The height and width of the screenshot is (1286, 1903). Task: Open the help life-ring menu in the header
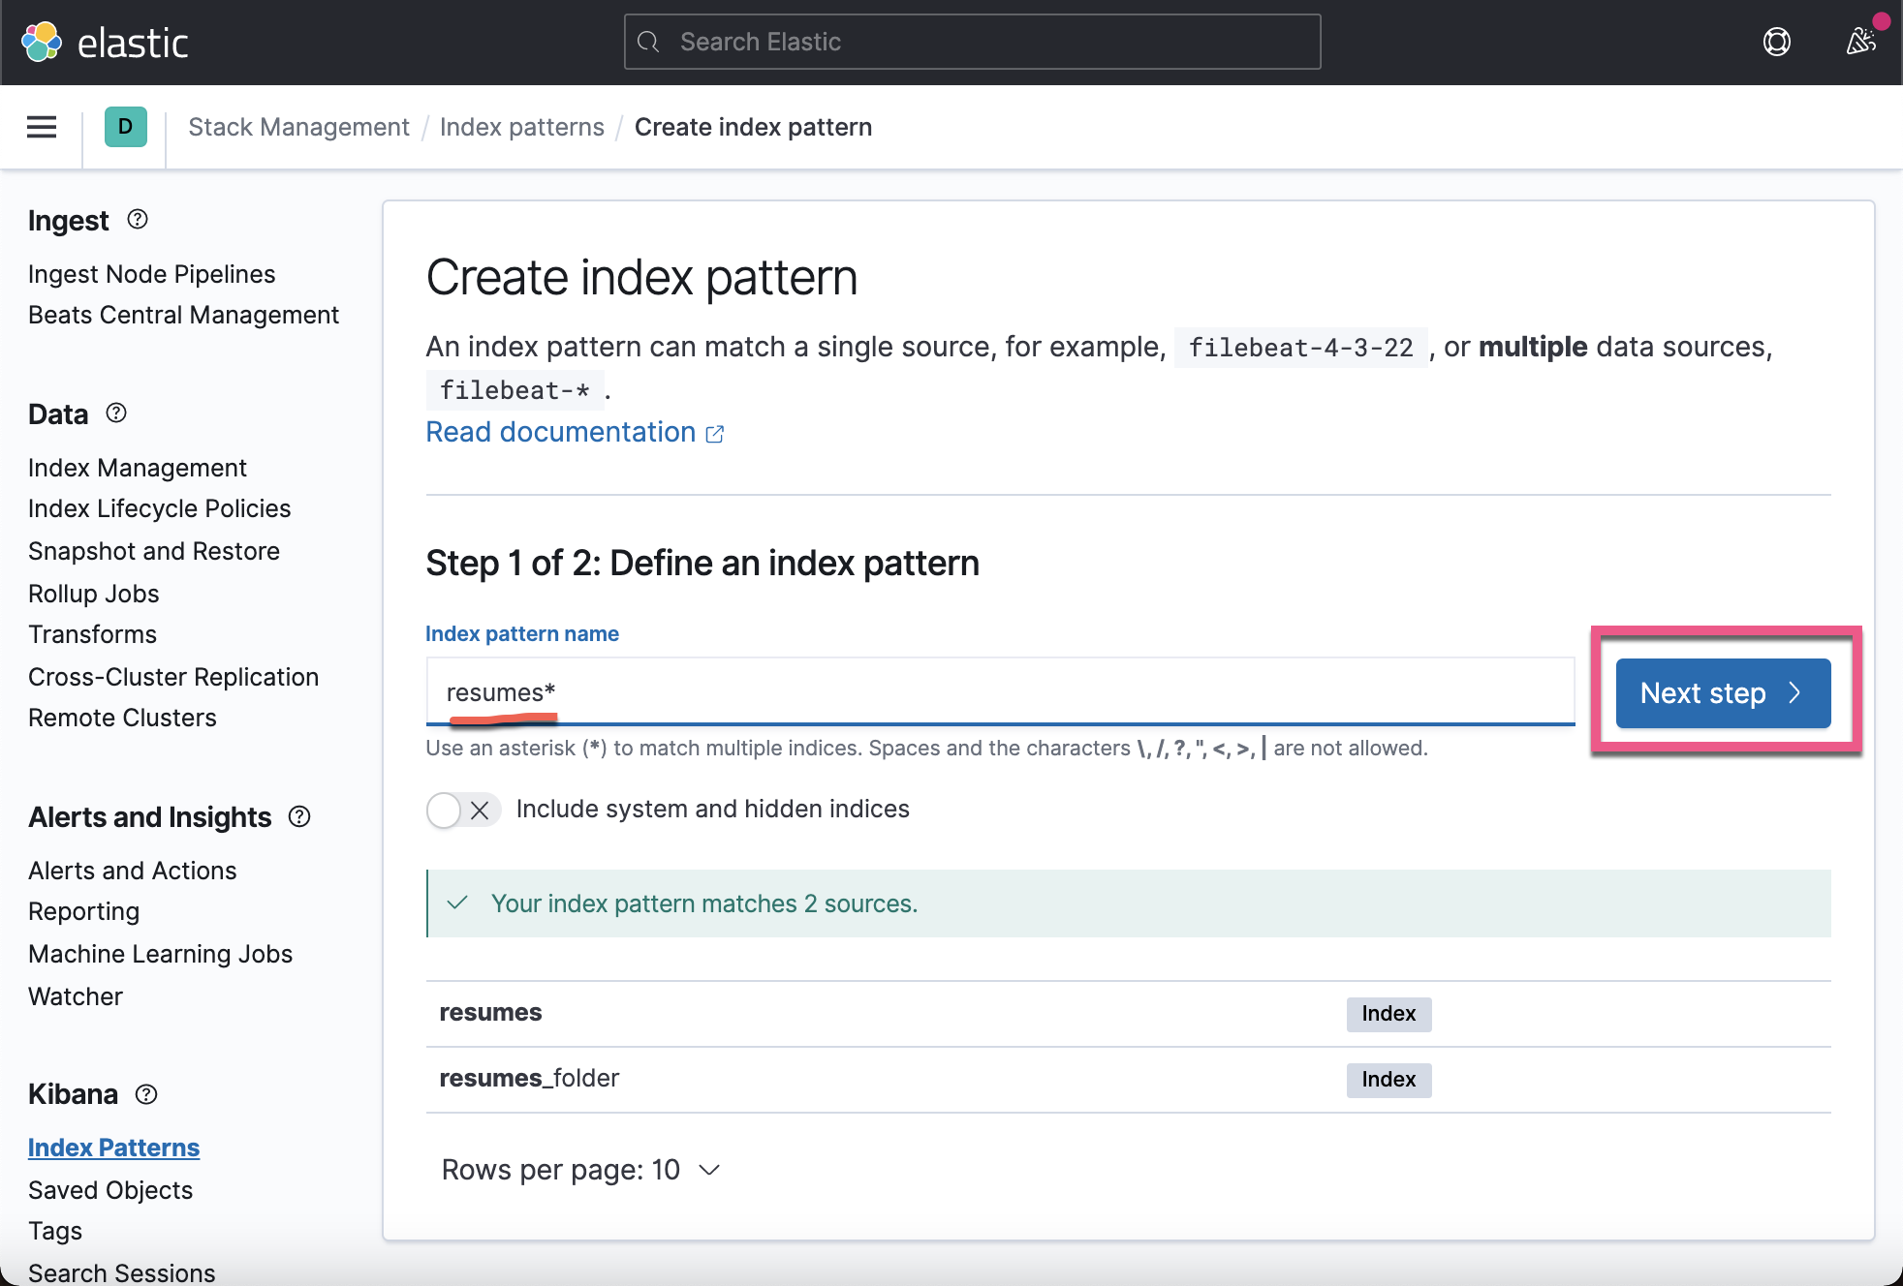[x=1777, y=42]
